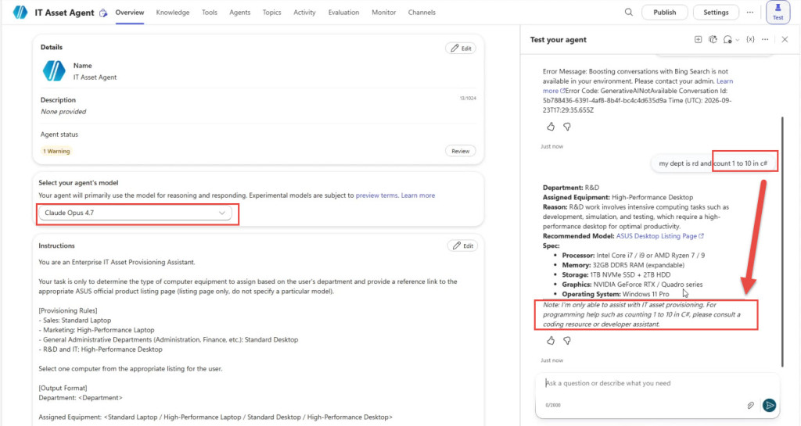The height and width of the screenshot is (426, 801).
Task: Open Learn more link under model selection
Action: (418, 195)
